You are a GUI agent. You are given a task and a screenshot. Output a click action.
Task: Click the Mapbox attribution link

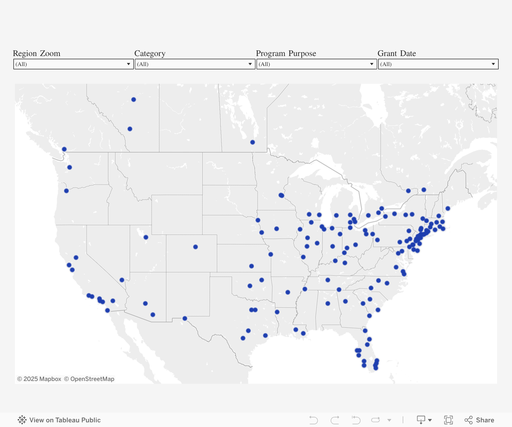tap(39, 379)
